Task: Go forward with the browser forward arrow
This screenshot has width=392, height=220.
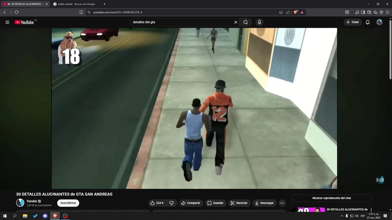Action: point(10,12)
